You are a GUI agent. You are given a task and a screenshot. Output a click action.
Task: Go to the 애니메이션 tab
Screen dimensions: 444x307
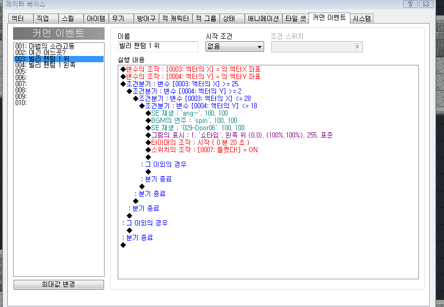click(263, 19)
